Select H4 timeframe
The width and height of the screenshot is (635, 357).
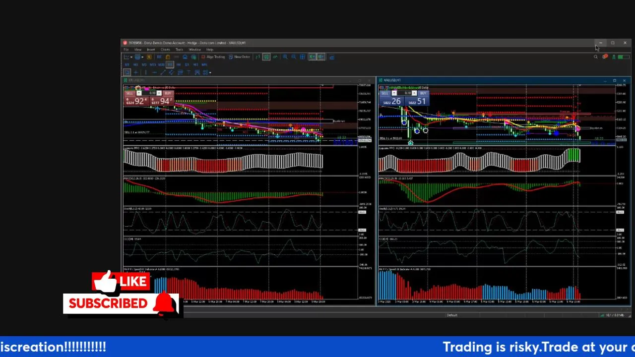(x=179, y=65)
